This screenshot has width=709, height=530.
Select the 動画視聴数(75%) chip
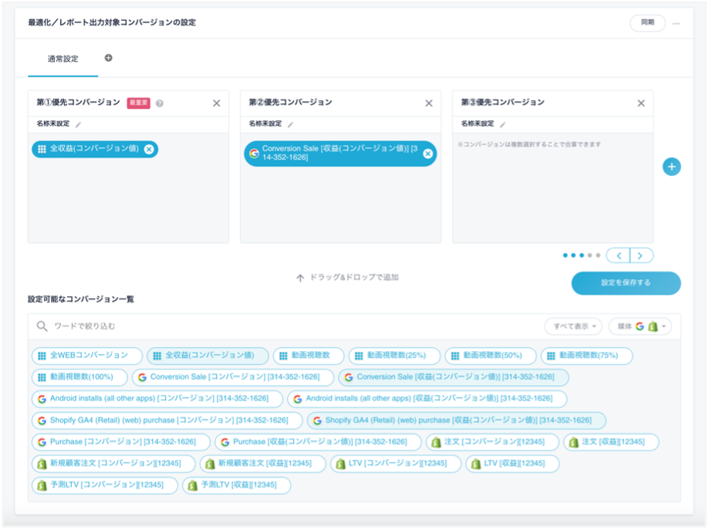click(x=586, y=356)
